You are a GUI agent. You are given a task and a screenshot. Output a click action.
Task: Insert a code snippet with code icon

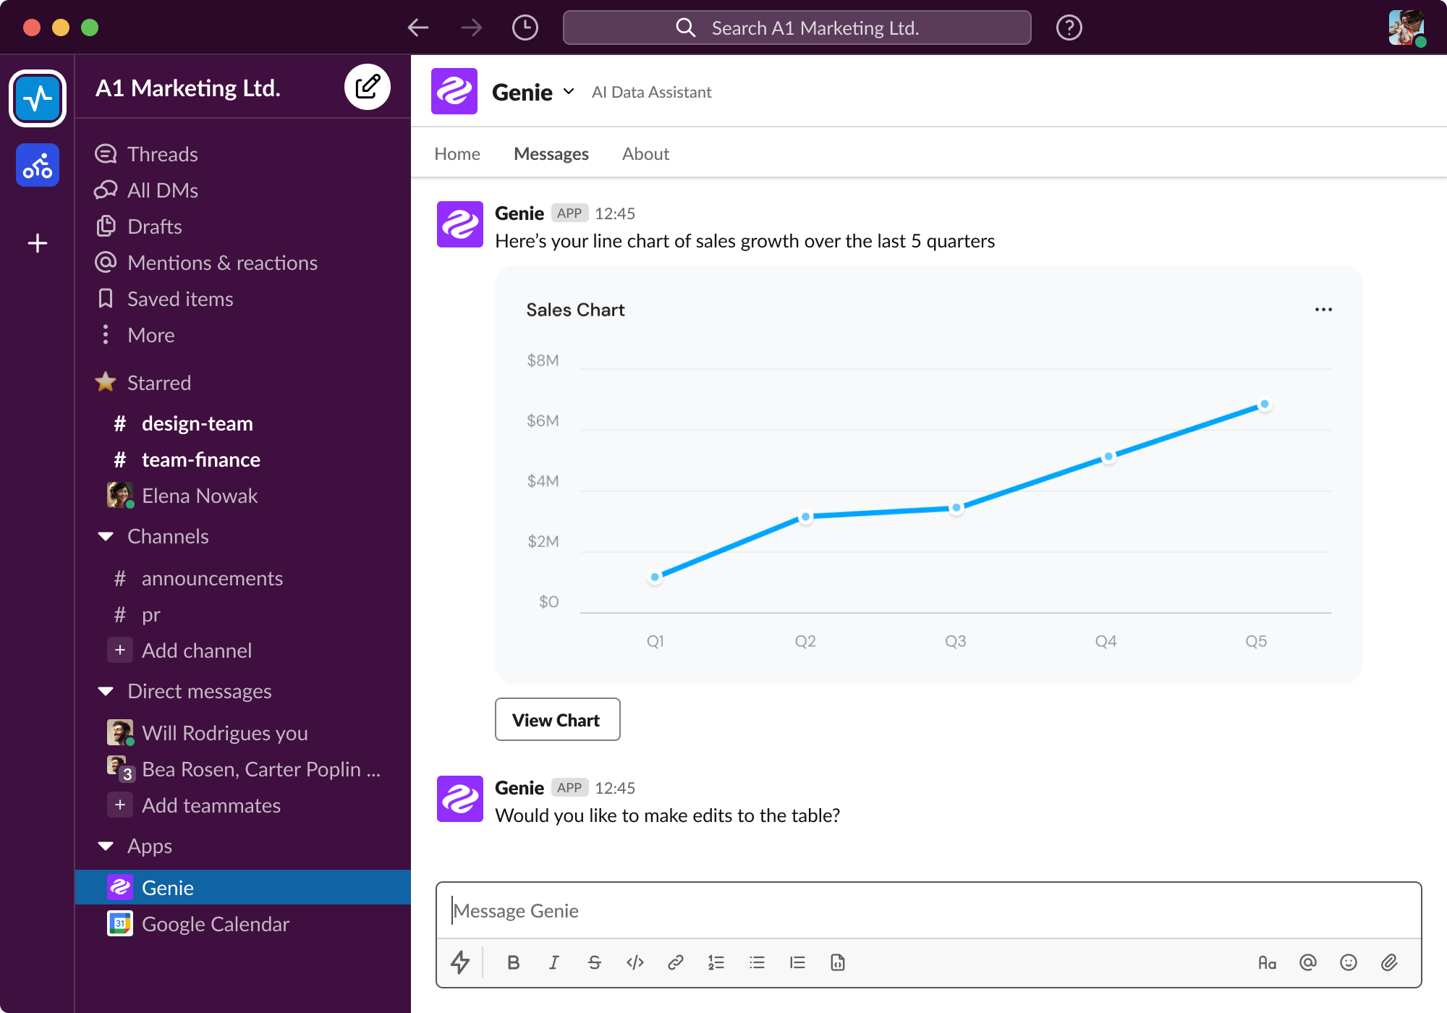[x=635, y=962]
